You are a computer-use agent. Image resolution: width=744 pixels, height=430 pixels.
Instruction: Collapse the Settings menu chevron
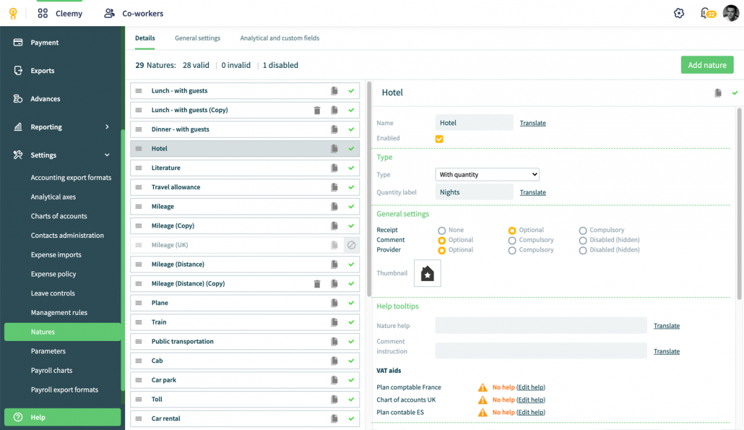point(107,155)
